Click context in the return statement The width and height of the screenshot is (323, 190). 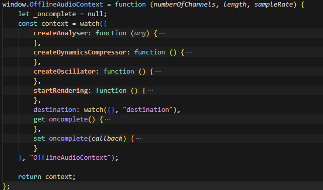[x=59, y=177]
